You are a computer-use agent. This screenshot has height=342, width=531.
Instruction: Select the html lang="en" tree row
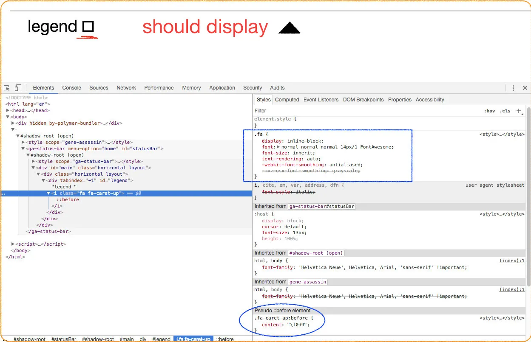pyautogui.click(x=28, y=104)
